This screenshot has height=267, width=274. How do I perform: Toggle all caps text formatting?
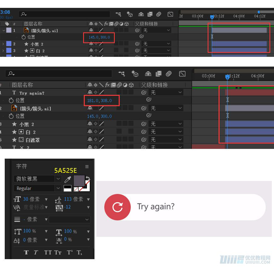47,252
